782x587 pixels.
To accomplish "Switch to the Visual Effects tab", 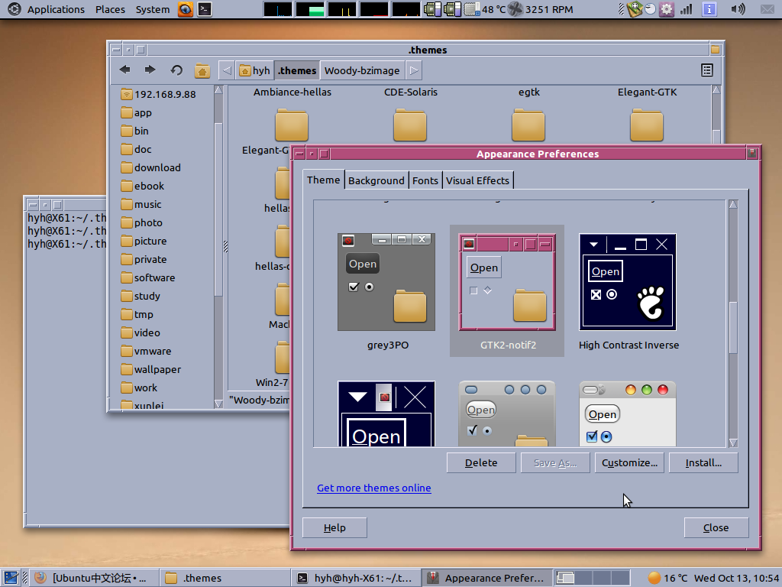I will 477,180.
